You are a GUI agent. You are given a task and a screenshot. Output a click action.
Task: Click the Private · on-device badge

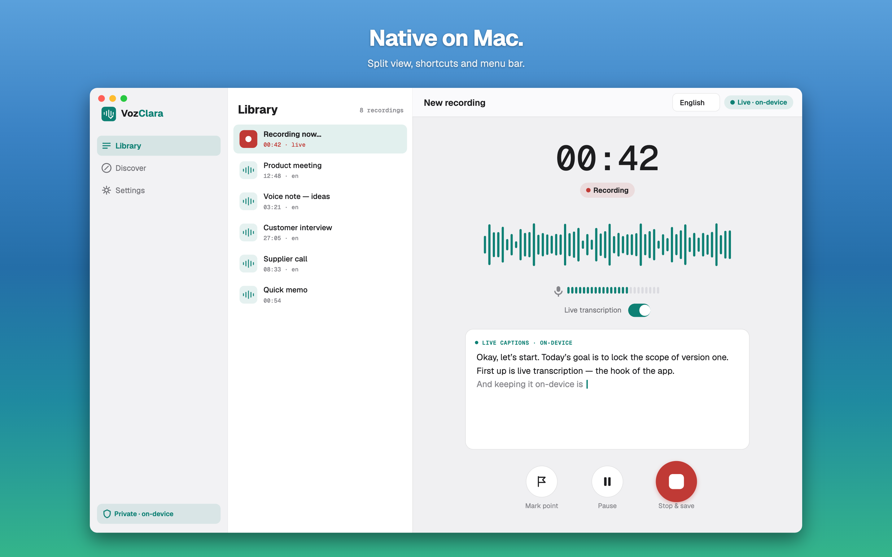(159, 514)
